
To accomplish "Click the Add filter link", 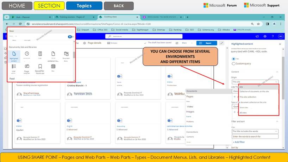I will click(x=240, y=142).
